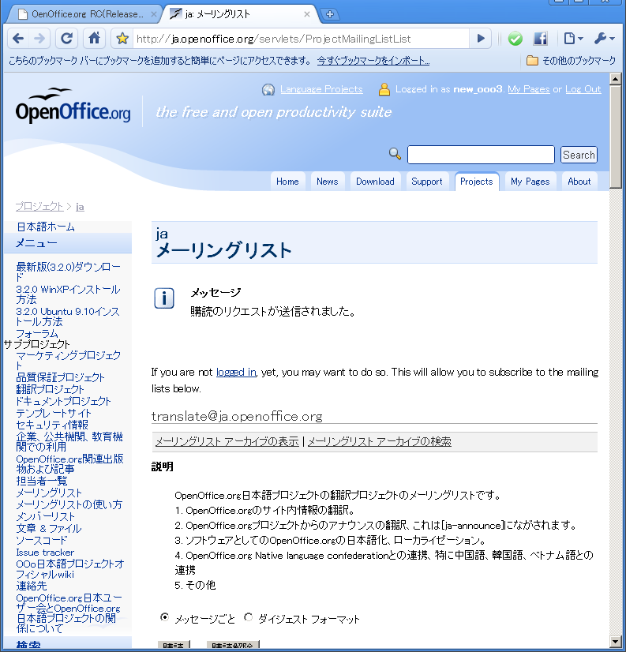Click the プロジェクト breadcrumb link
Viewport: 626px width, 652px height.
click(39, 207)
